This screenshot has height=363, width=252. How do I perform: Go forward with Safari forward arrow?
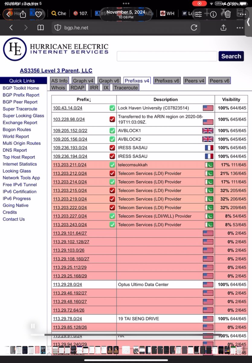click(x=26, y=28)
